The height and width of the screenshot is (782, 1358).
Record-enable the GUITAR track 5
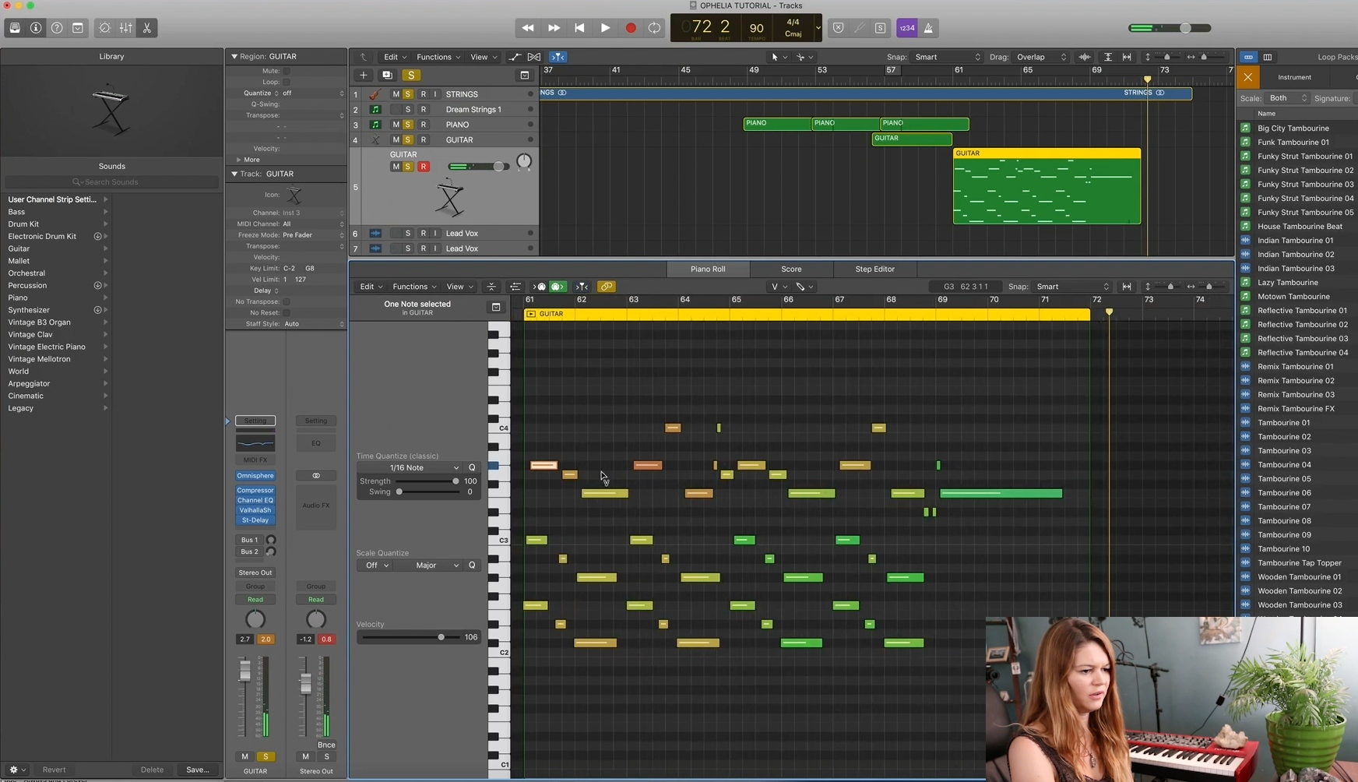[424, 167]
